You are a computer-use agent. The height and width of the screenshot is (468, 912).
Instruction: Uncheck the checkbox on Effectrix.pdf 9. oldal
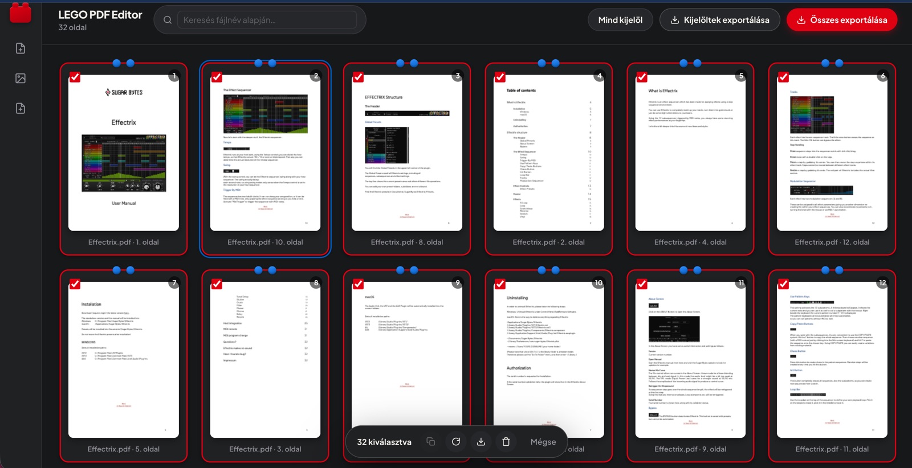coord(642,284)
